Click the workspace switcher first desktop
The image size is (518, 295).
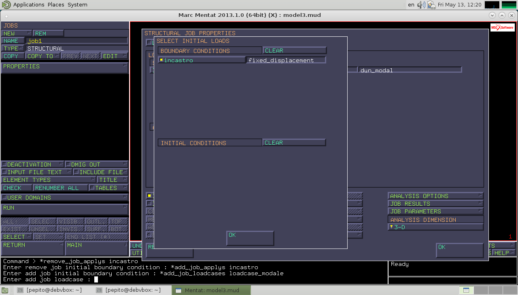coord(466,290)
